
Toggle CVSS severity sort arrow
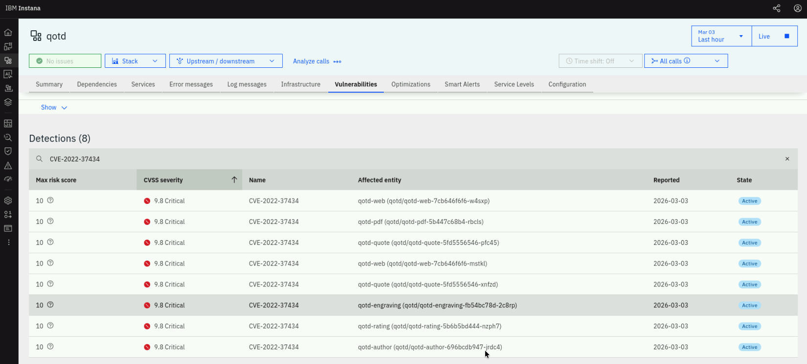(x=234, y=180)
